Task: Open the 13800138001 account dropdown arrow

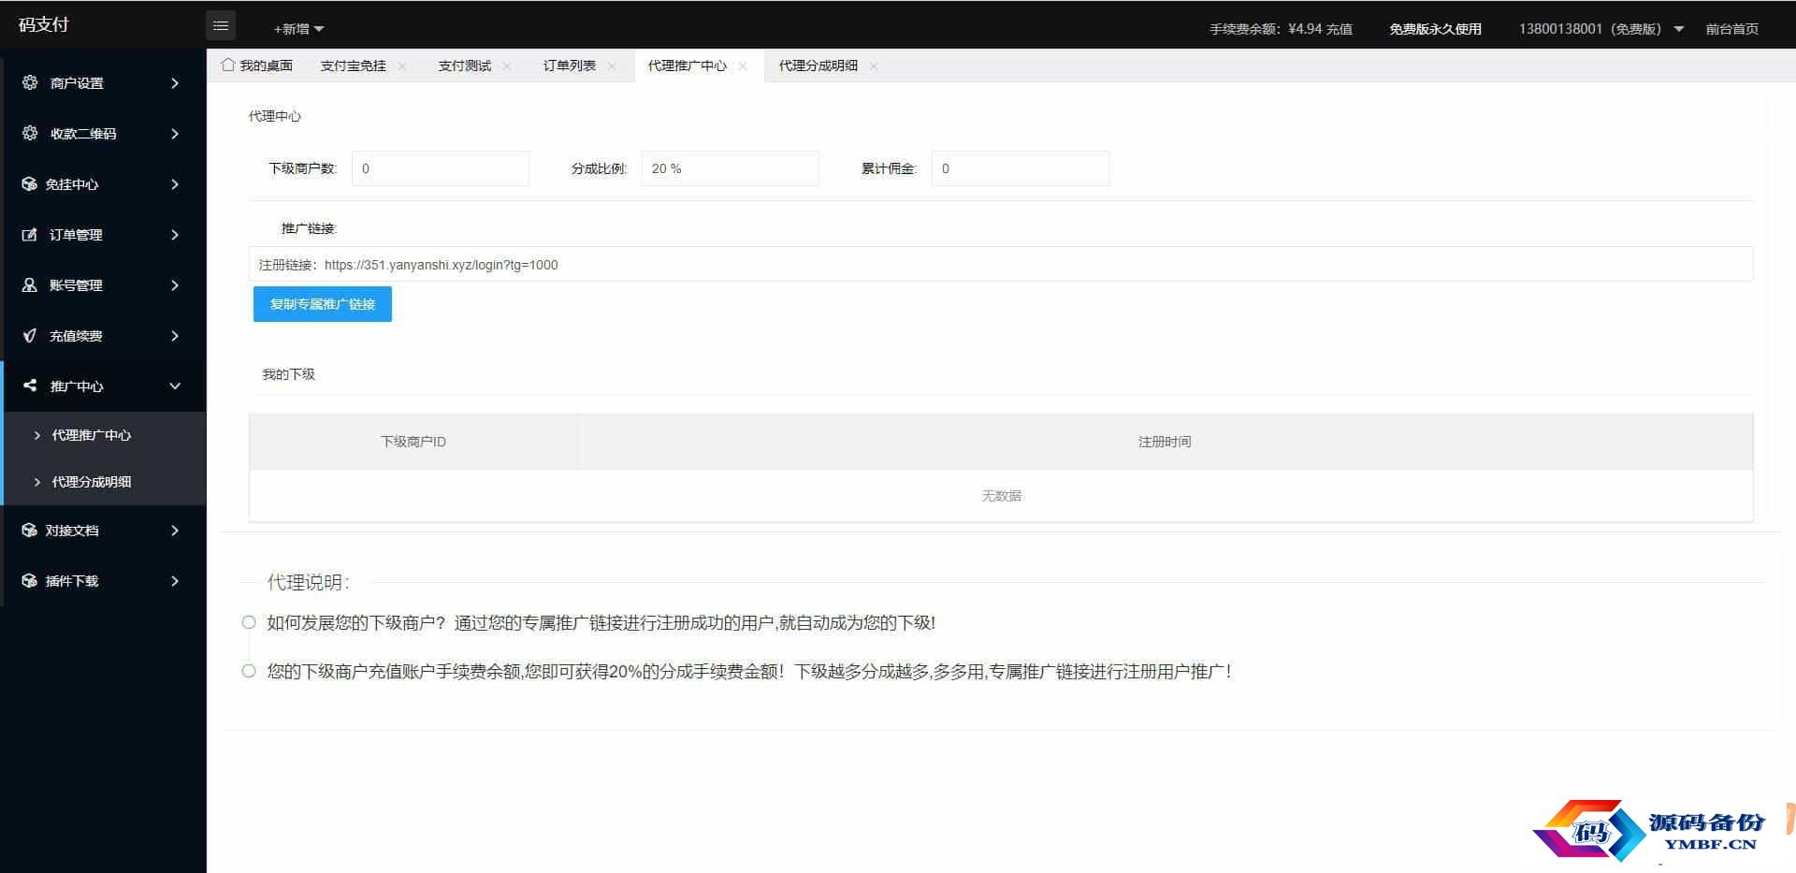Action: (1678, 29)
